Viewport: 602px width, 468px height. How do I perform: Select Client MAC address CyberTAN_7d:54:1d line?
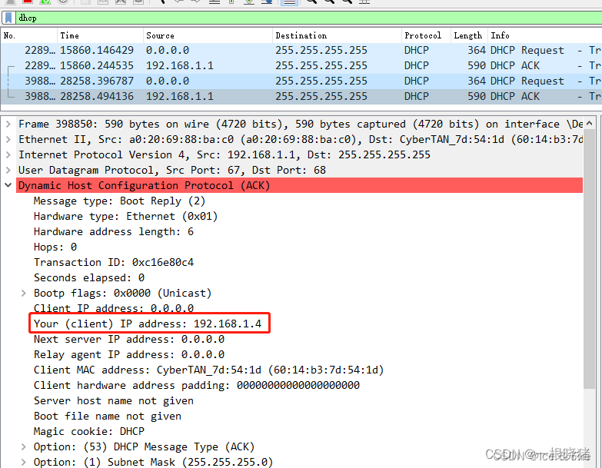(208, 370)
